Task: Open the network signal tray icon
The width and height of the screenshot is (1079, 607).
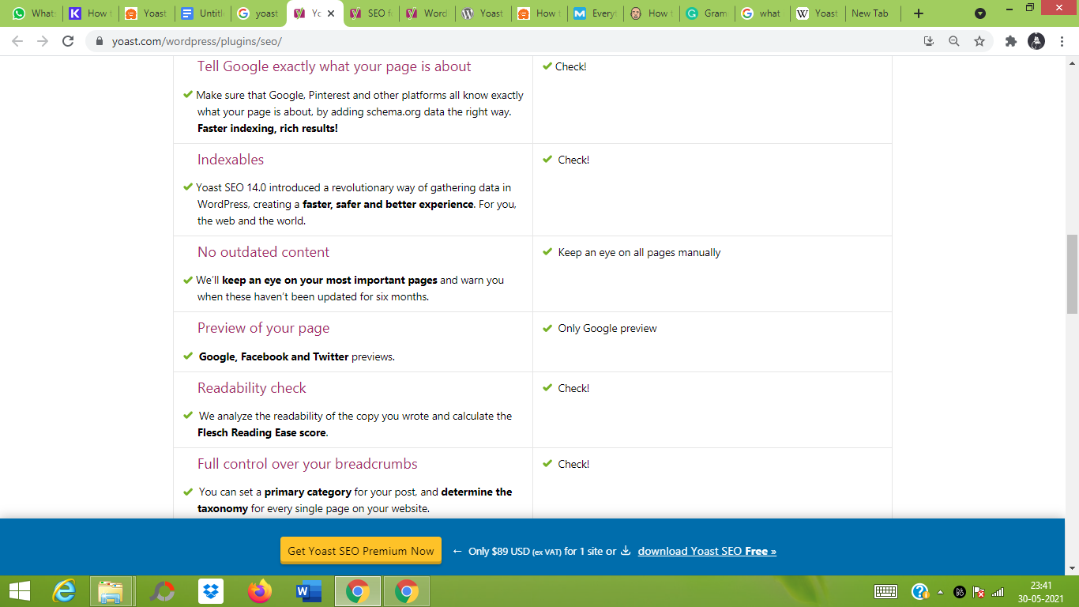Action: tap(998, 592)
